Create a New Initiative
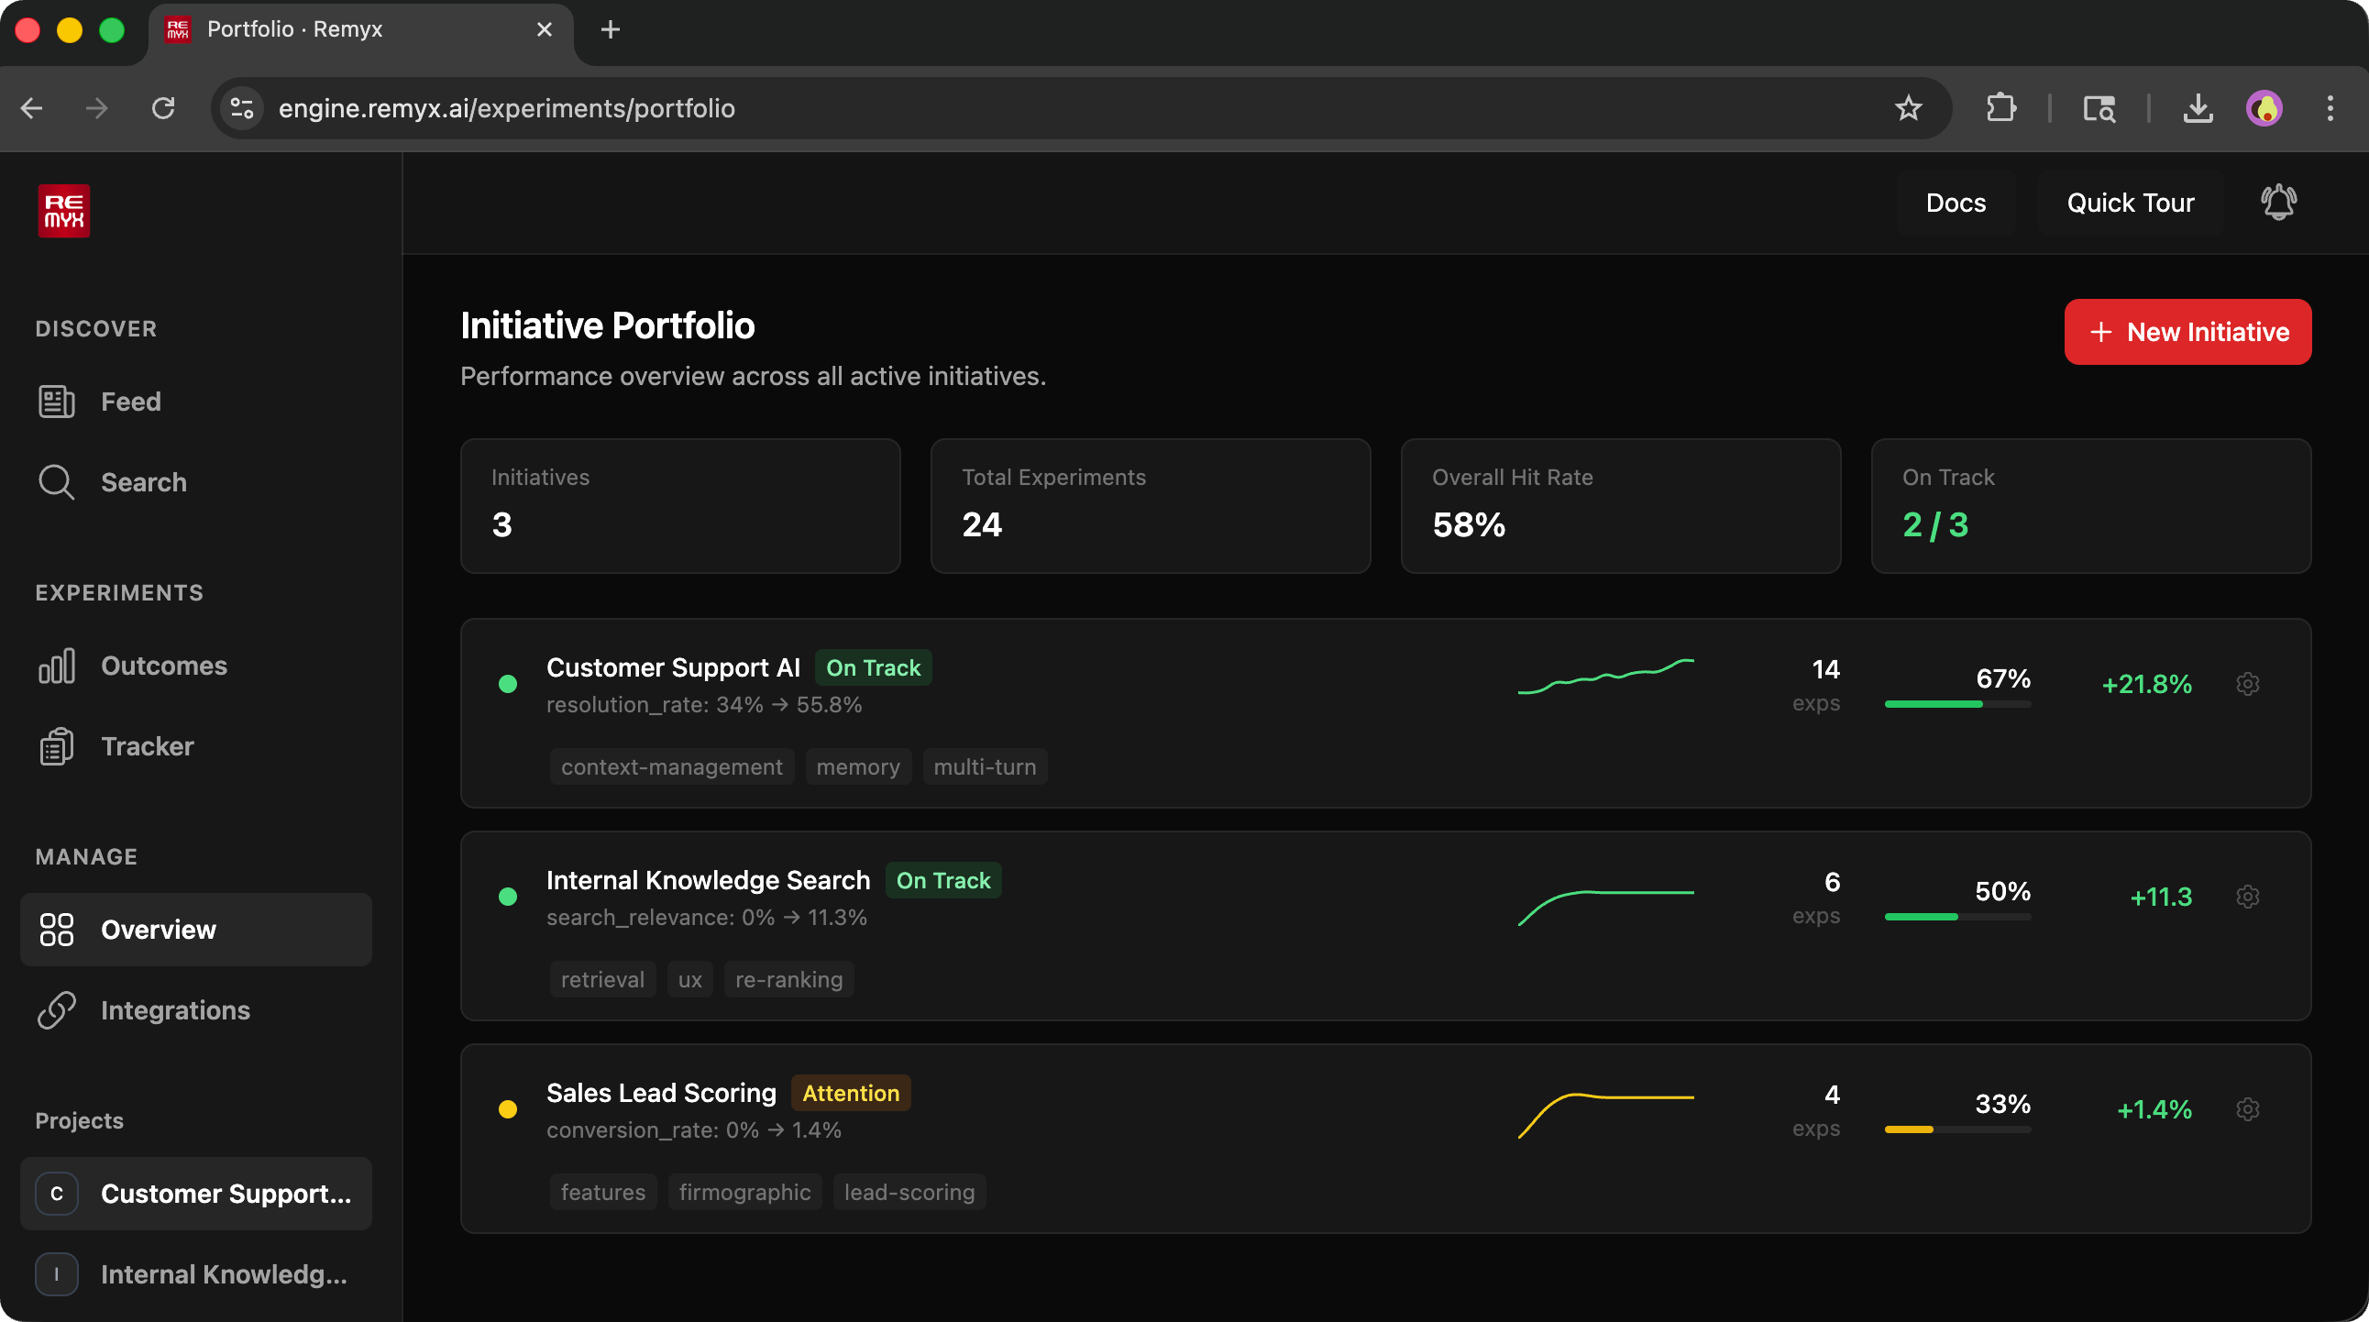The height and width of the screenshot is (1322, 2369). pos(2187,332)
